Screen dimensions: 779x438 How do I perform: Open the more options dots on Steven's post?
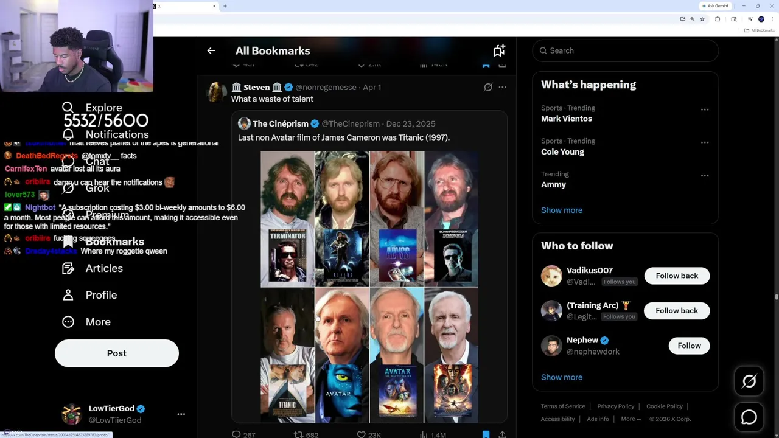(x=502, y=87)
